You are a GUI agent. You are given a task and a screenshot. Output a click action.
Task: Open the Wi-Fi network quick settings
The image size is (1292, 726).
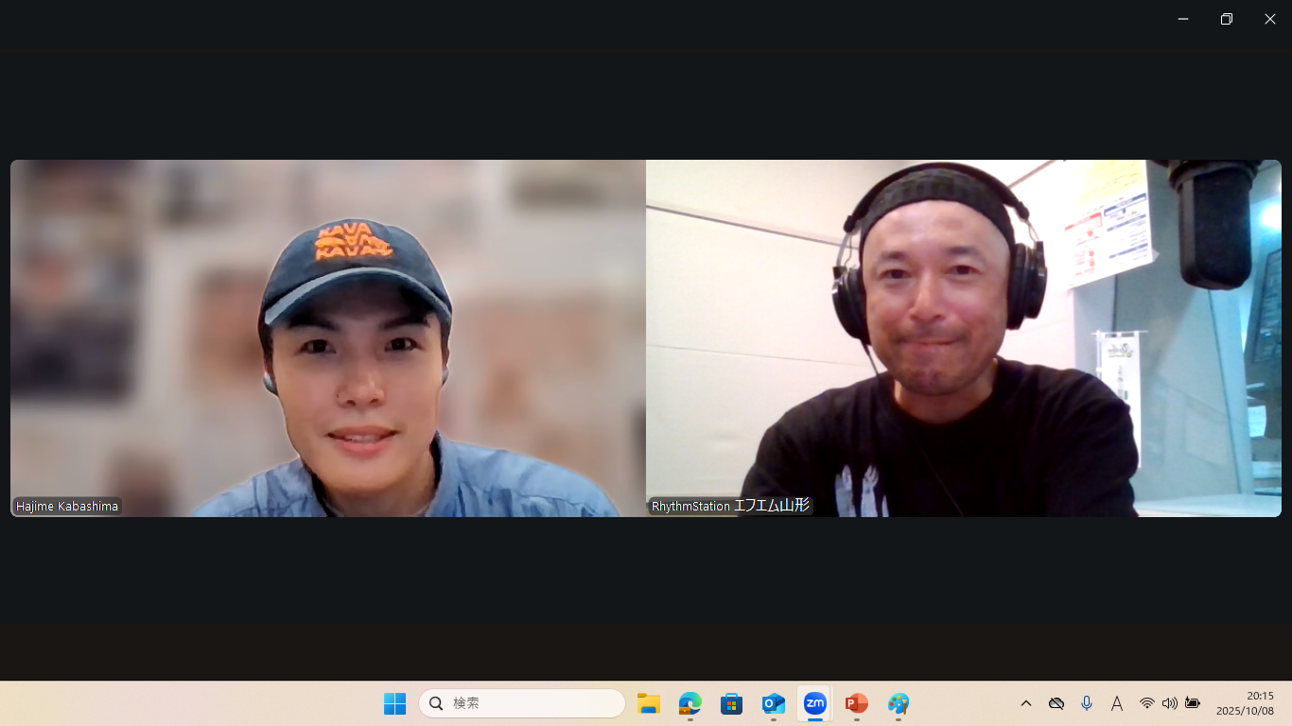[x=1147, y=703]
